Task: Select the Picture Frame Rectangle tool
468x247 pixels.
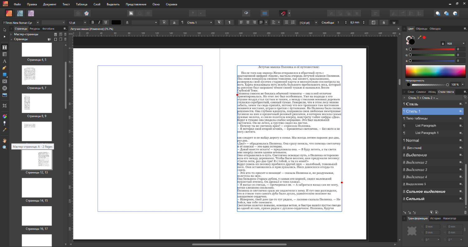Action: 5,82
